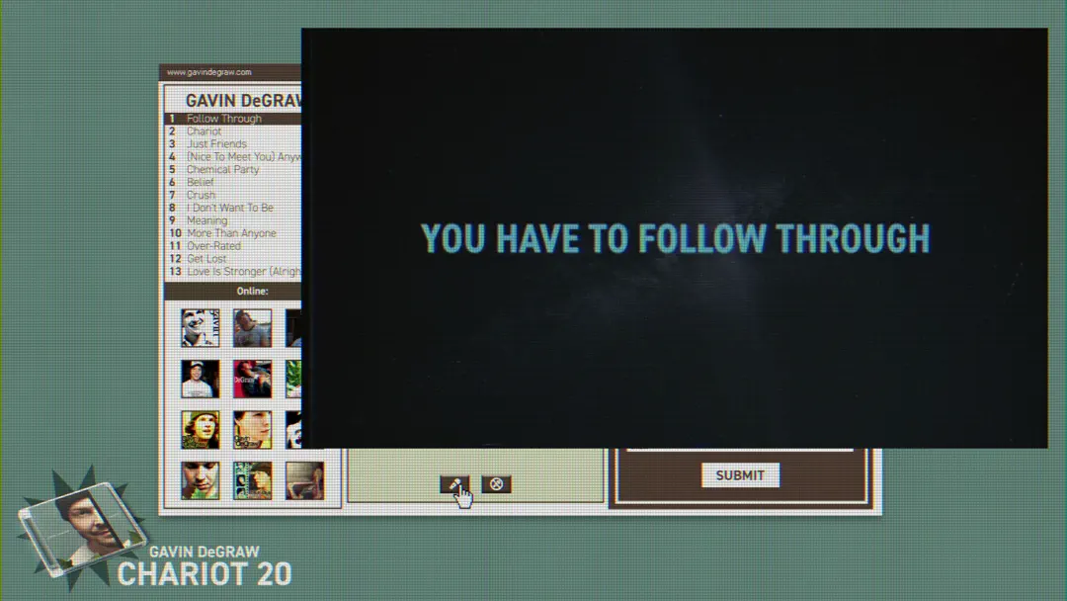Open the side-profile face avatar
1067x601 pixels.
coord(253,429)
